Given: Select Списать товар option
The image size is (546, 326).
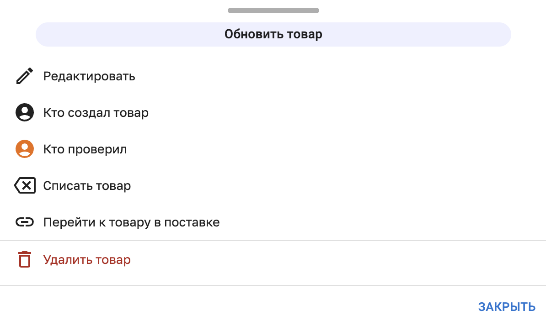Looking at the screenshot, I should click(x=87, y=186).
